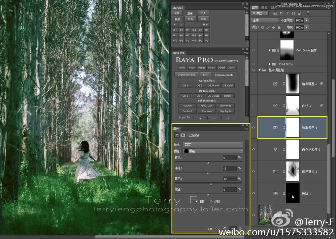The width and height of the screenshot is (336, 239).
Task: Click the 黄色 yellow slider handle
Action: pos(211,184)
